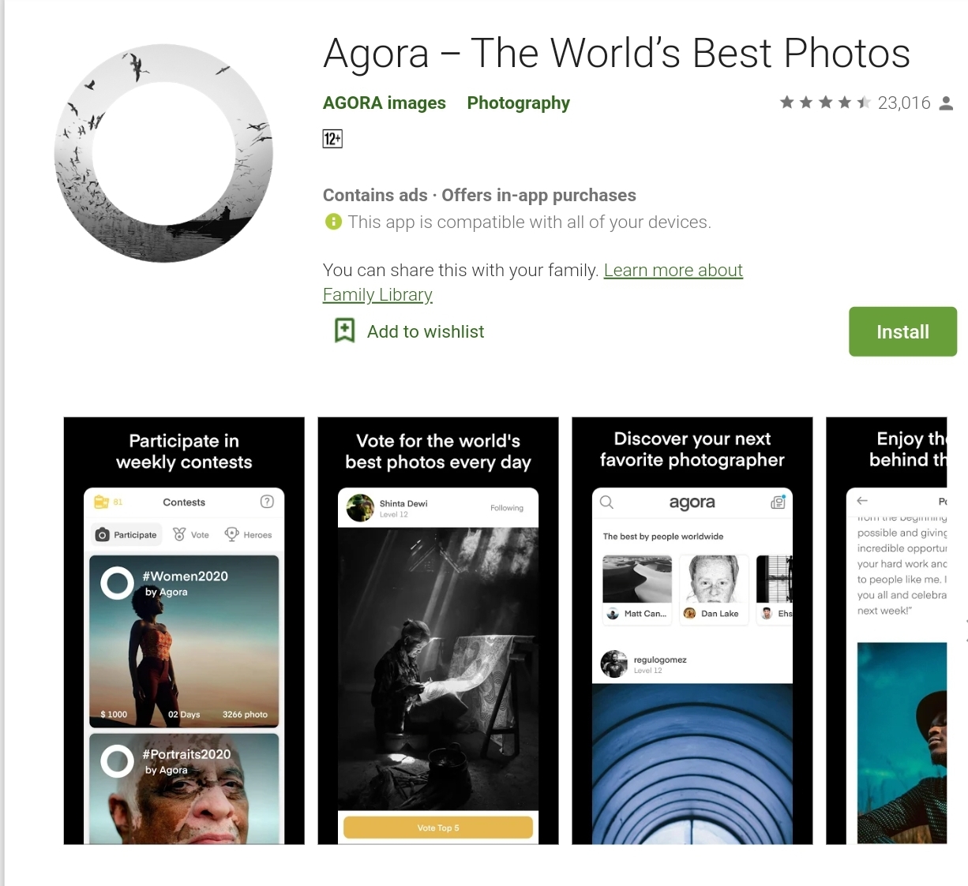Click the help question mark in Contests screenshot
Screen dimensions: 968x886
(x=267, y=502)
